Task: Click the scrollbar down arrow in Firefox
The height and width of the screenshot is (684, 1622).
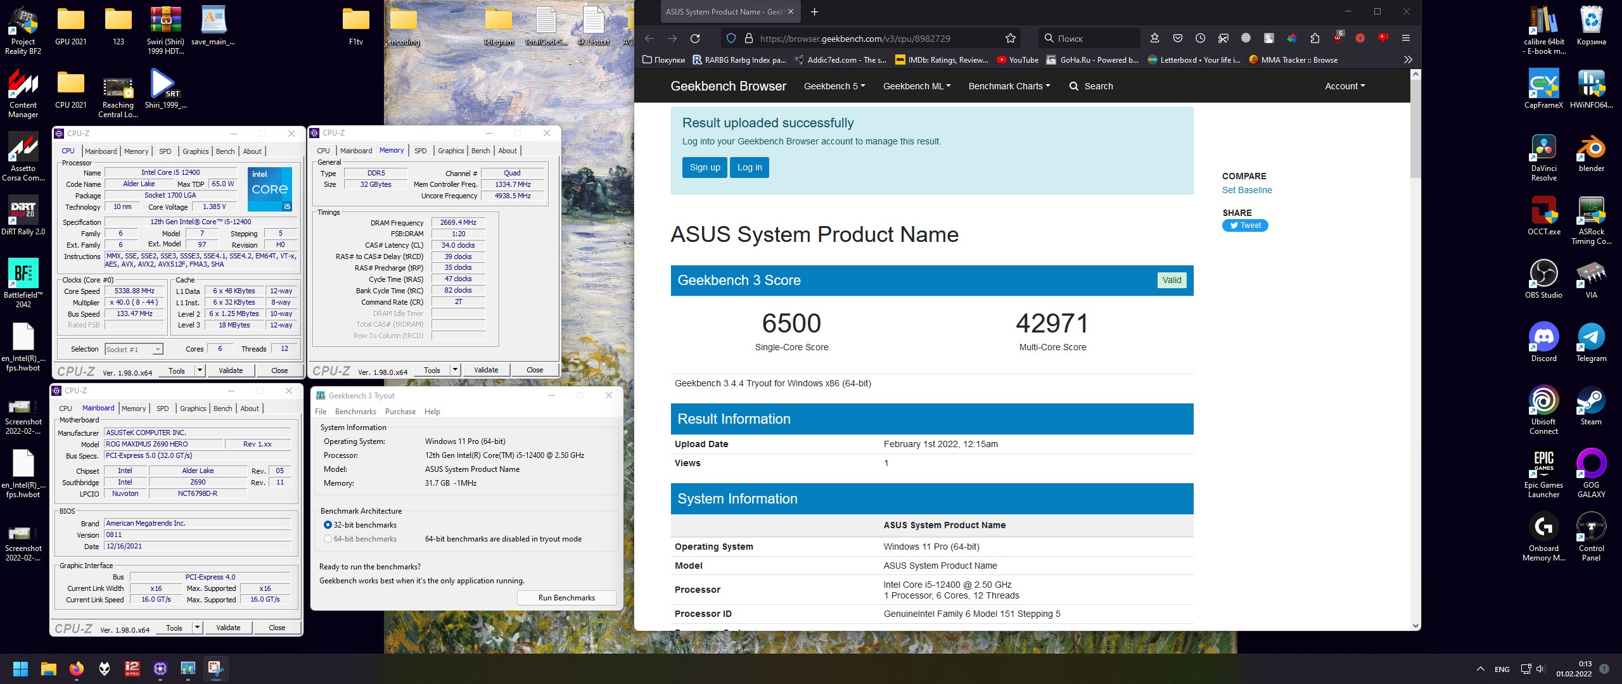Action: [1415, 626]
